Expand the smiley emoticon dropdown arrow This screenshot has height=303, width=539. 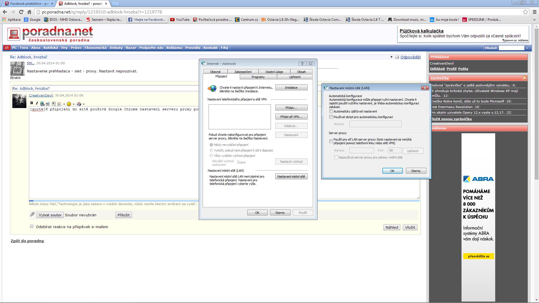[74, 104]
